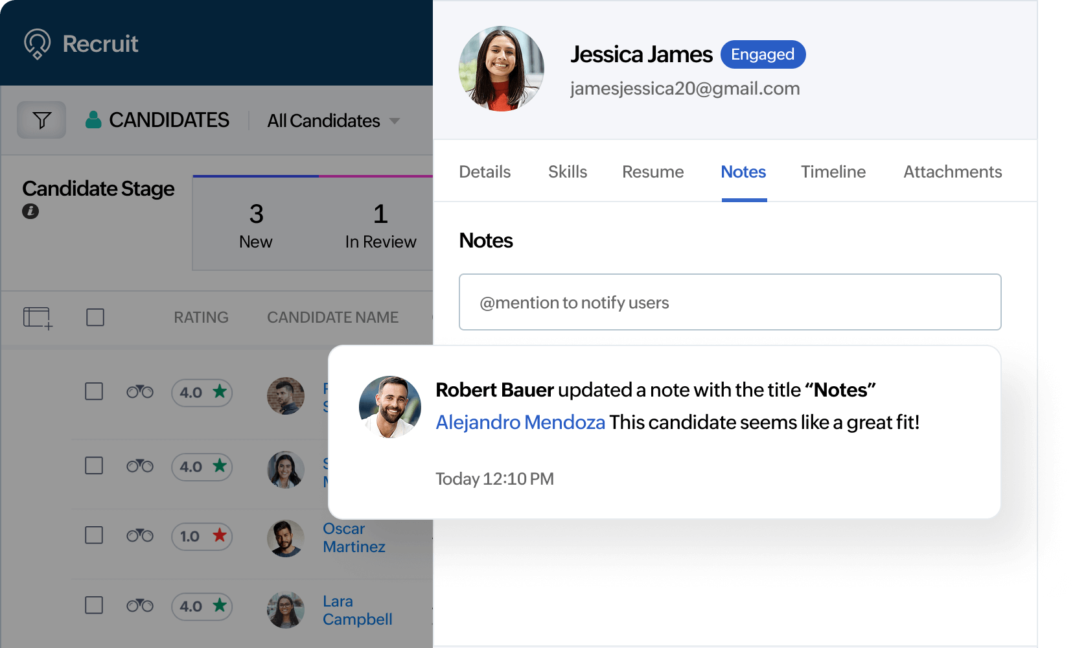Switch to the Timeline tab

tap(833, 172)
